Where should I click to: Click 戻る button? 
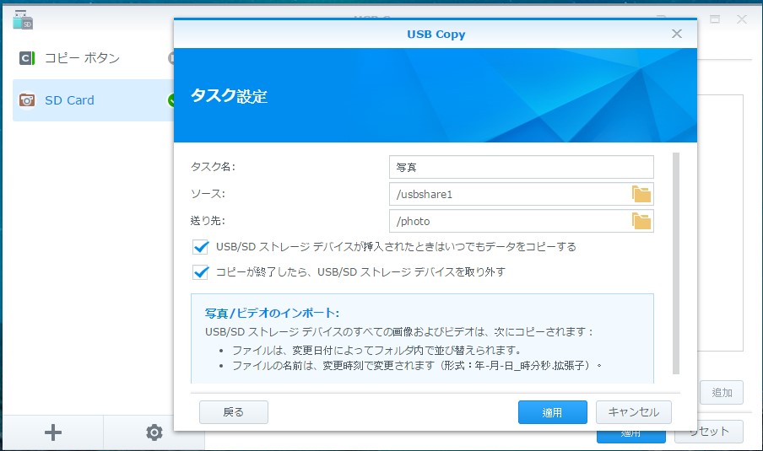tap(234, 412)
